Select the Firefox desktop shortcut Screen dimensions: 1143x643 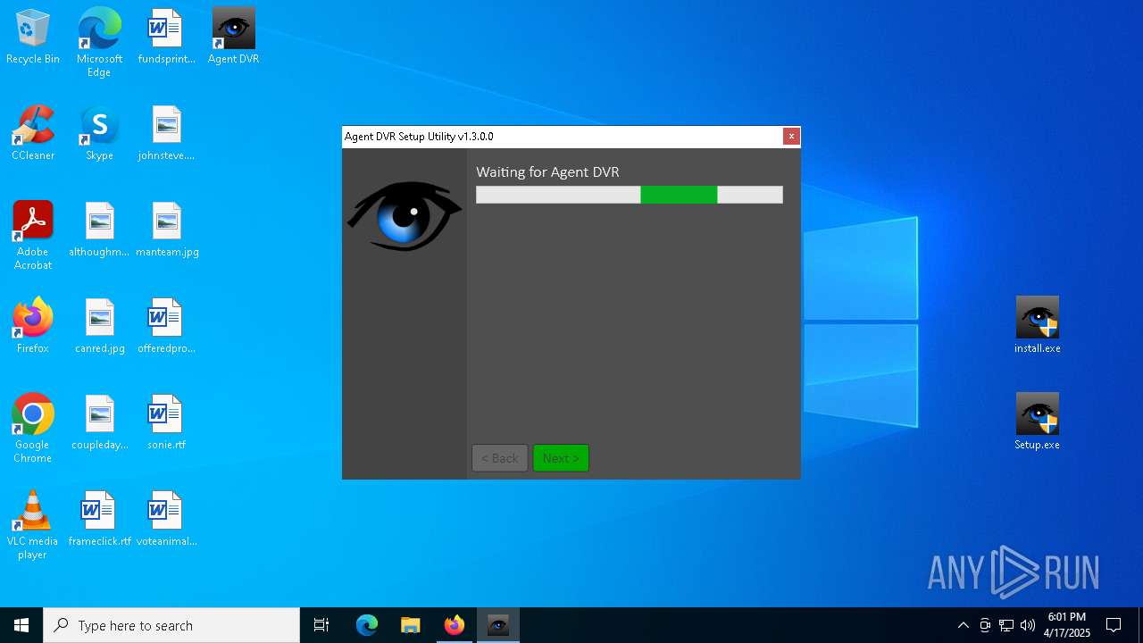tap(33, 327)
